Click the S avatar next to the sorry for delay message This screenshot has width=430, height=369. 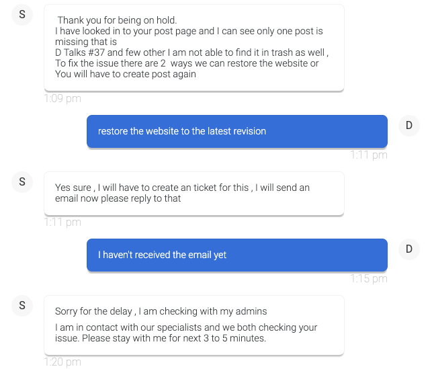coord(22,306)
